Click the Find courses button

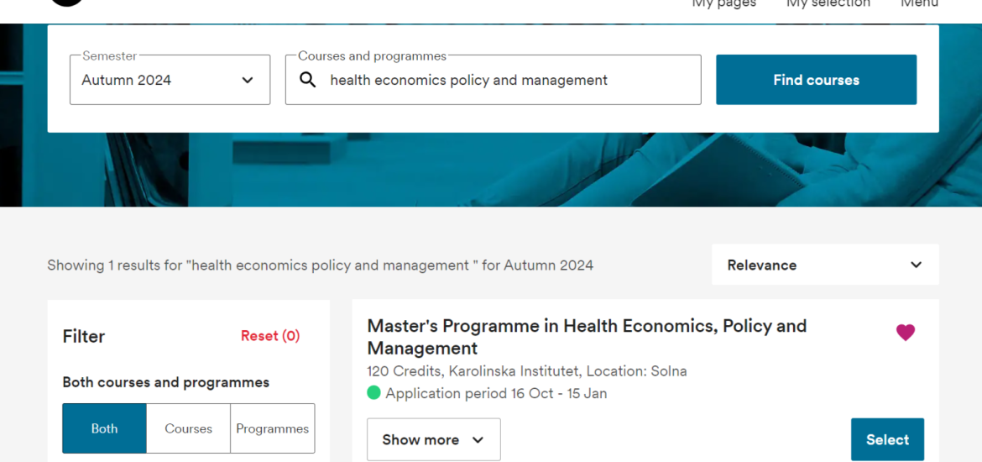[816, 80]
